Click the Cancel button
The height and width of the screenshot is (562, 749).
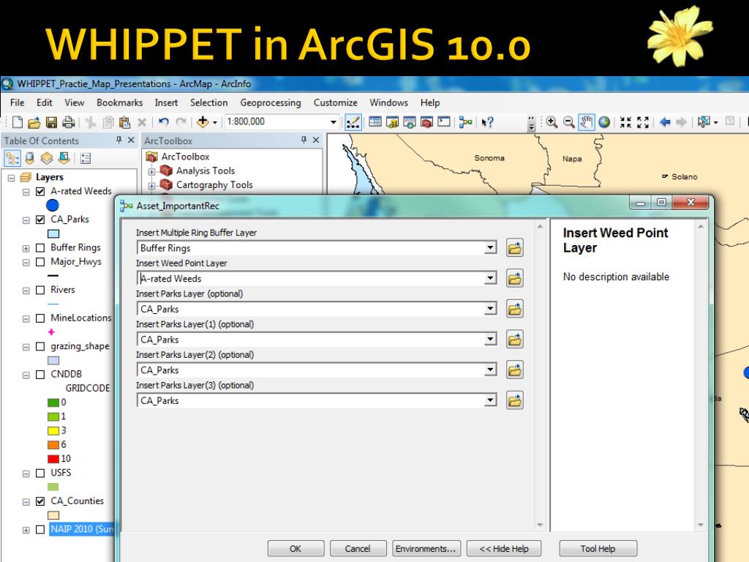(x=358, y=549)
